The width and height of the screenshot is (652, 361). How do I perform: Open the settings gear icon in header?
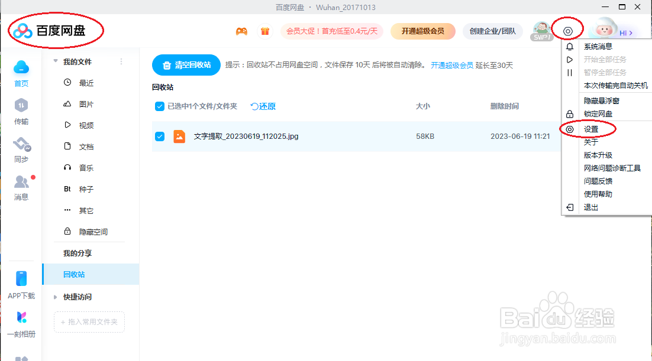pos(567,31)
